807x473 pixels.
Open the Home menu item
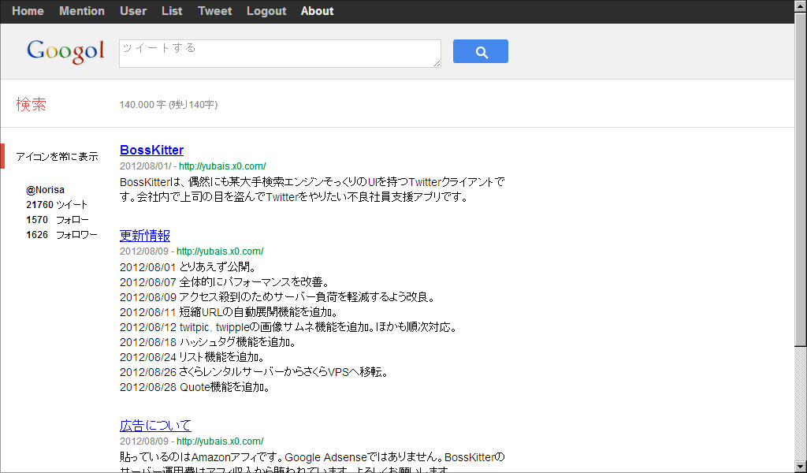28,11
